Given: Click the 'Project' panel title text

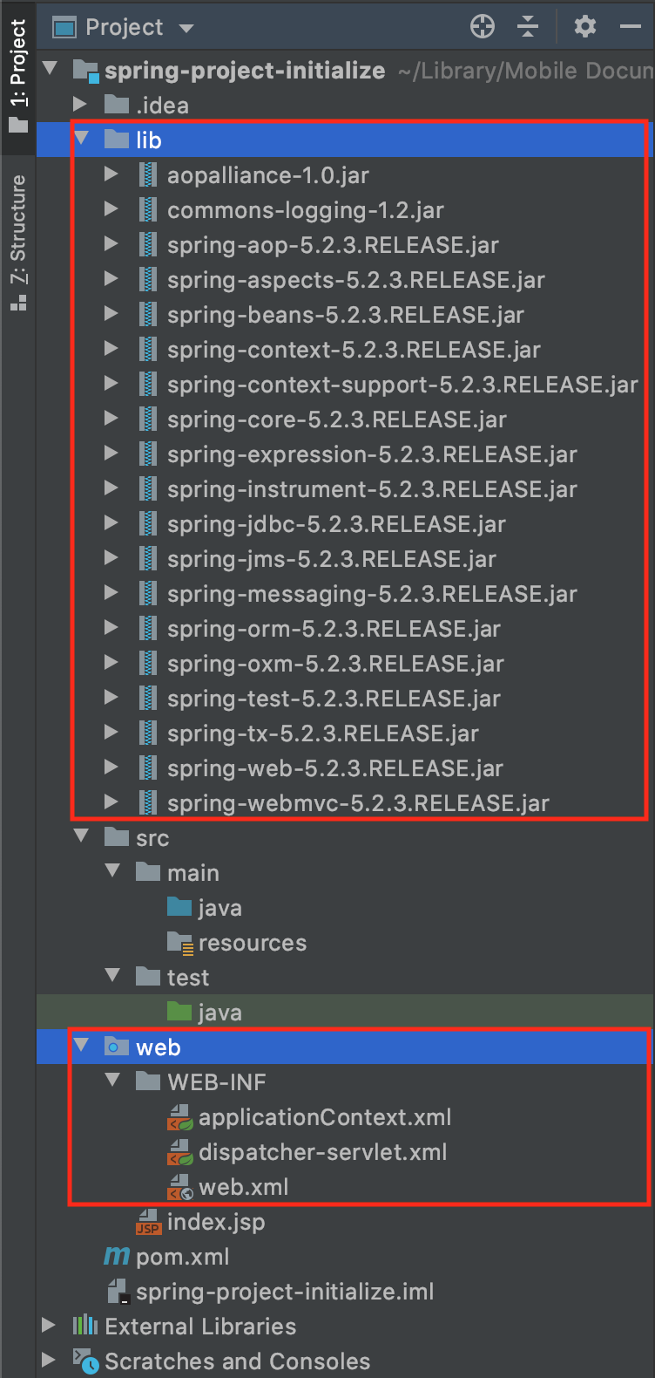Looking at the screenshot, I should pos(125,28).
